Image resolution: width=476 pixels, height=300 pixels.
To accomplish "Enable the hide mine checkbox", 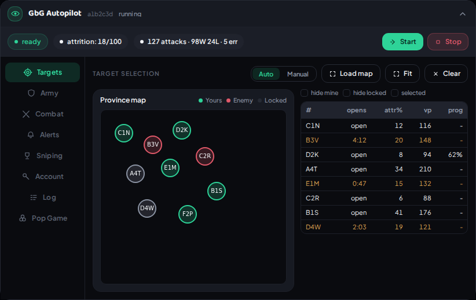I will tap(304, 93).
